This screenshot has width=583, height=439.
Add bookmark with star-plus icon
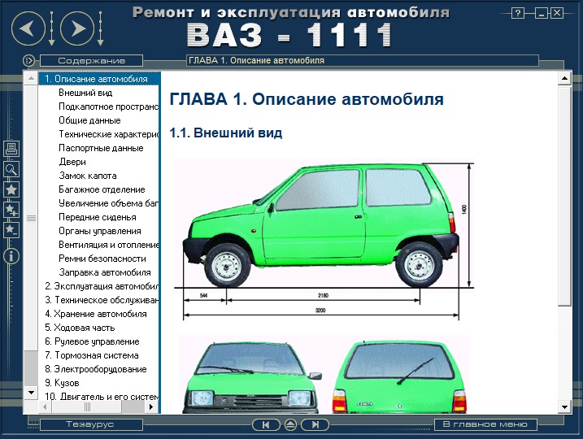tap(11, 210)
